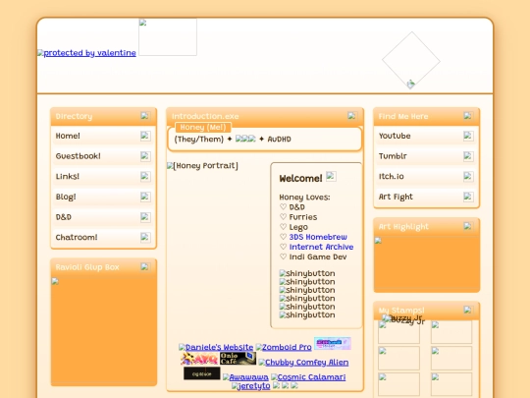Click the Find Me Here header icon

click(x=468, y=116)
